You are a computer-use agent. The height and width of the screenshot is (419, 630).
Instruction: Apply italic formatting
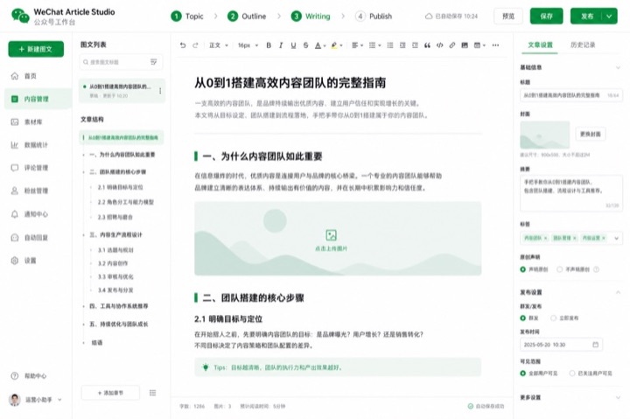tap(281, 45)
